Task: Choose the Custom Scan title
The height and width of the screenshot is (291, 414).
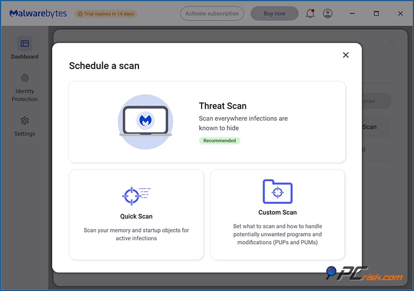Action: coord(278,212)
